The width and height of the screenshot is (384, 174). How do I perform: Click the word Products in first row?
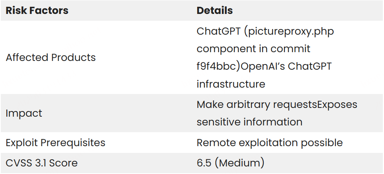pos(73,57)
